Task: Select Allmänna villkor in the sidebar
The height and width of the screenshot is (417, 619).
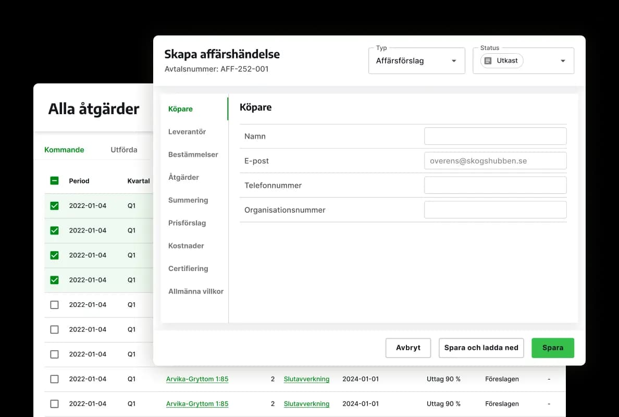Action: [196, 291]
